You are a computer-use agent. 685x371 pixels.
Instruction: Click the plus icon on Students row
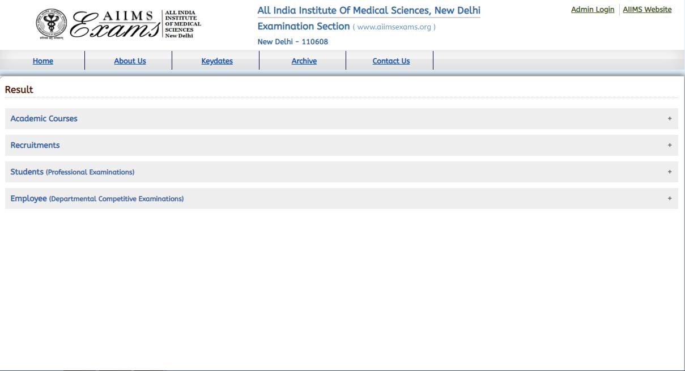click(x=669, y=172)
